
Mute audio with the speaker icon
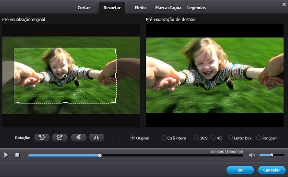tap(252, 155)
